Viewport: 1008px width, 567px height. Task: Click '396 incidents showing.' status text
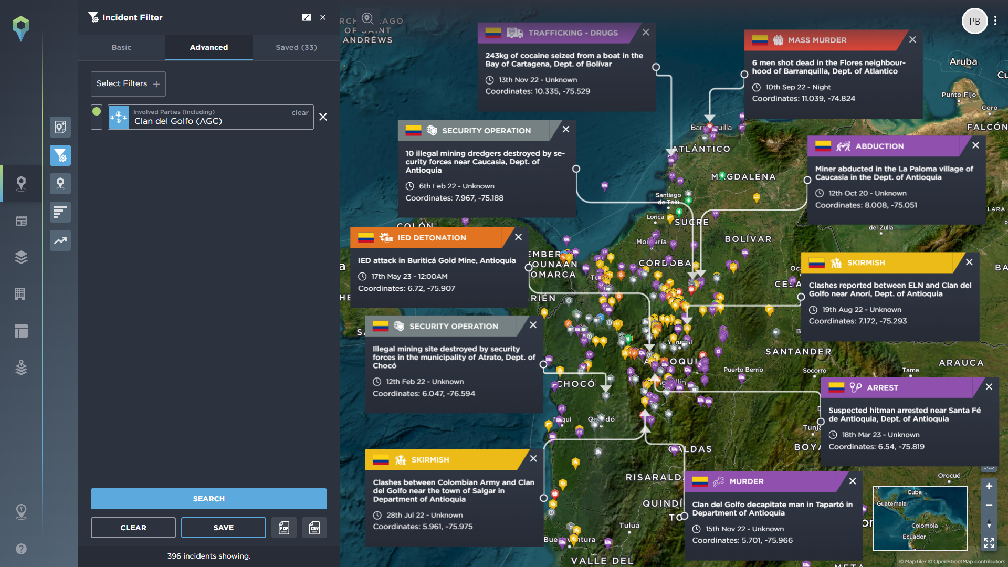tap(209, 556)
